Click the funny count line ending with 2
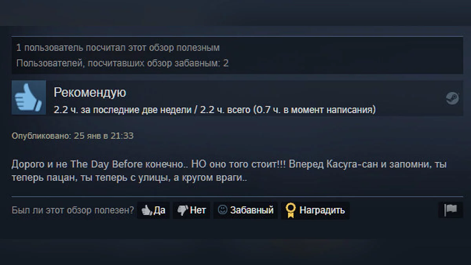The image size is (471, 265). (122, 63)
